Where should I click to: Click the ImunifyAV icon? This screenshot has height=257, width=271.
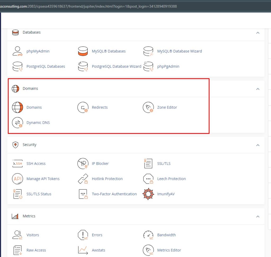click(x=148, y=194)
